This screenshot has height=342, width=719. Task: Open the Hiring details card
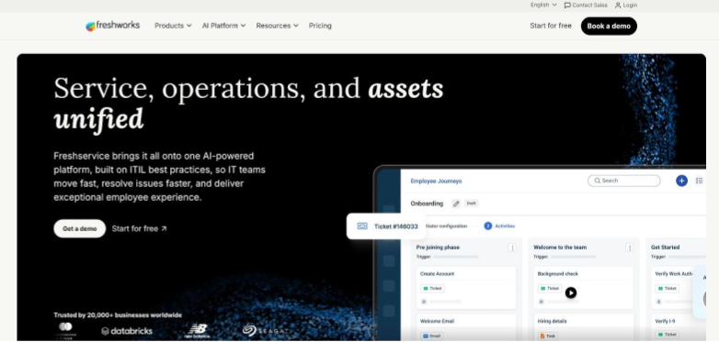584,327
